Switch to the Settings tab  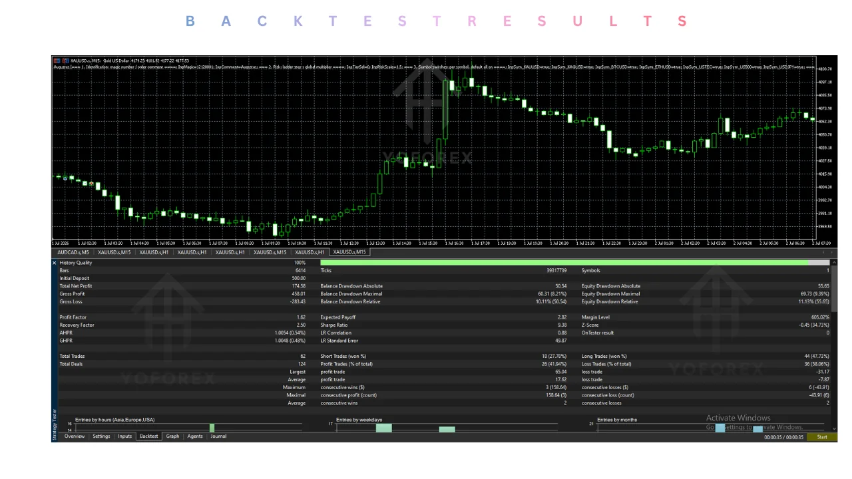pyautogui.click(x=101, y=436)
